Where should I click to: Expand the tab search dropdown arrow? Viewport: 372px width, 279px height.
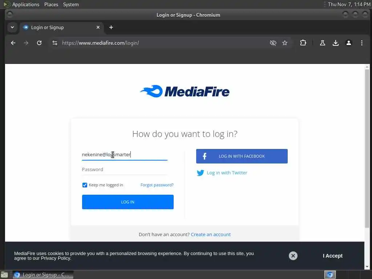[x=12, y=27]
